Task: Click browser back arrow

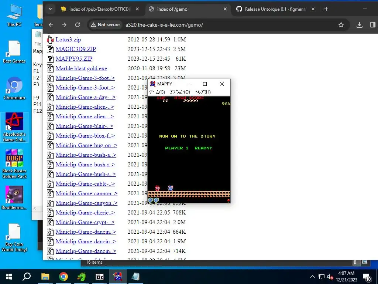Action: (x=51, y=25)
